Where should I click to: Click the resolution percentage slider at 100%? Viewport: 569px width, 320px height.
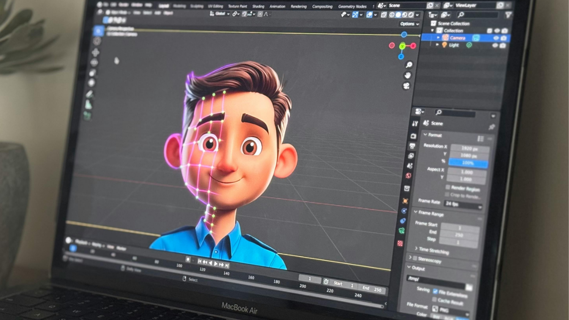[x=468, y=163]
